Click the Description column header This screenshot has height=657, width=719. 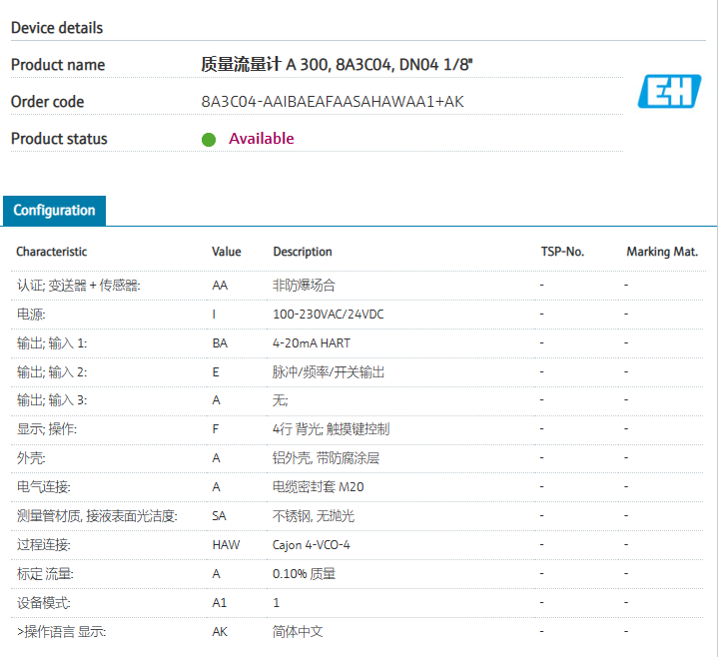click(303, 252)
